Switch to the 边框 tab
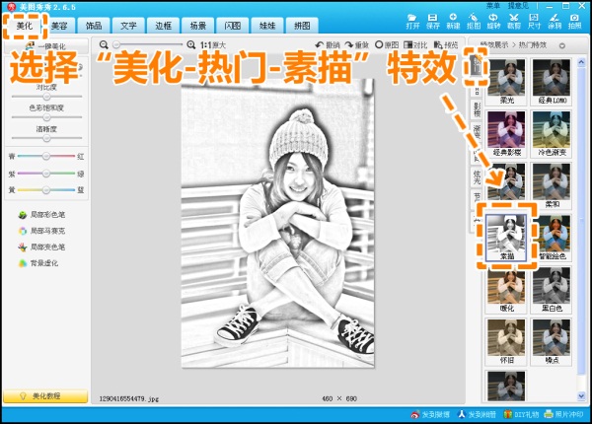Viewport: 592px width, 424px height. coord(163,25)
